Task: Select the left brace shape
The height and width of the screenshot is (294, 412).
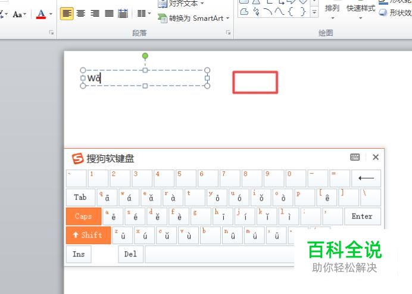Action: pos(291,11)
